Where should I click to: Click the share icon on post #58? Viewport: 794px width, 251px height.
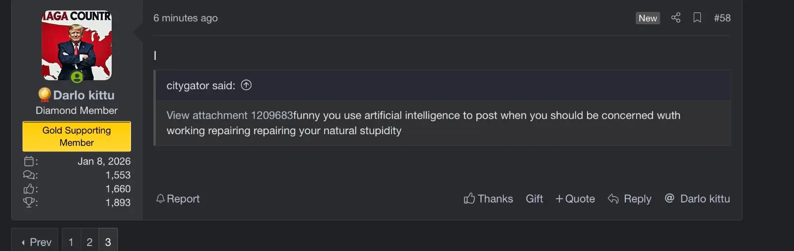675,18
